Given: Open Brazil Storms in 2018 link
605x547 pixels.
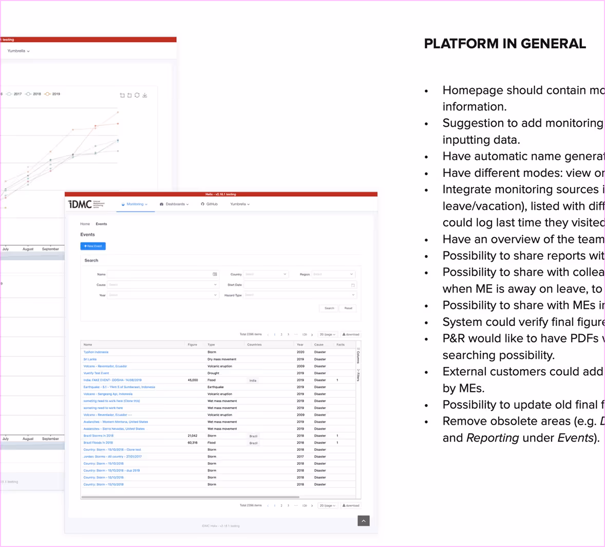Looking at the screenshot, I should pos(99,436).
